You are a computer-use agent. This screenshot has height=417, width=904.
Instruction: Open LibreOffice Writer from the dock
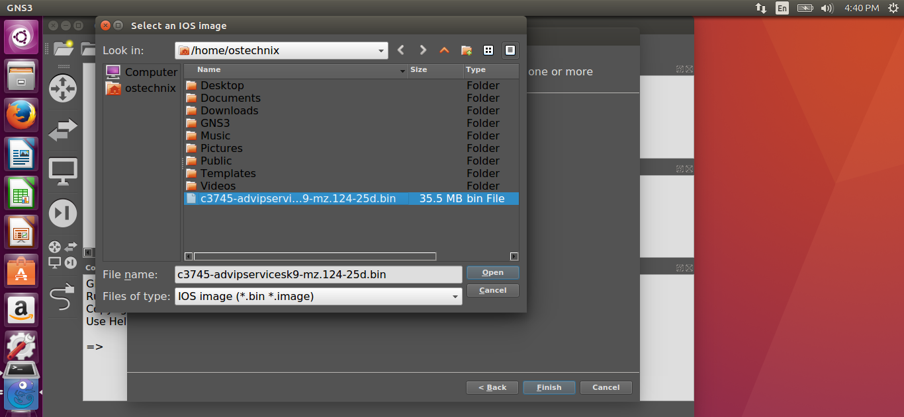coord(21,154)
